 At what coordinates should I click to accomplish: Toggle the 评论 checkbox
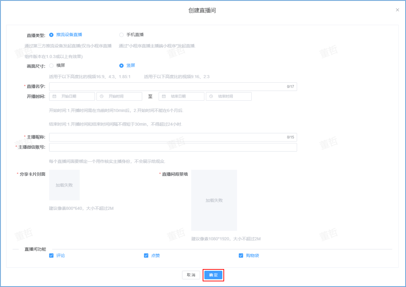click(51, 255)
